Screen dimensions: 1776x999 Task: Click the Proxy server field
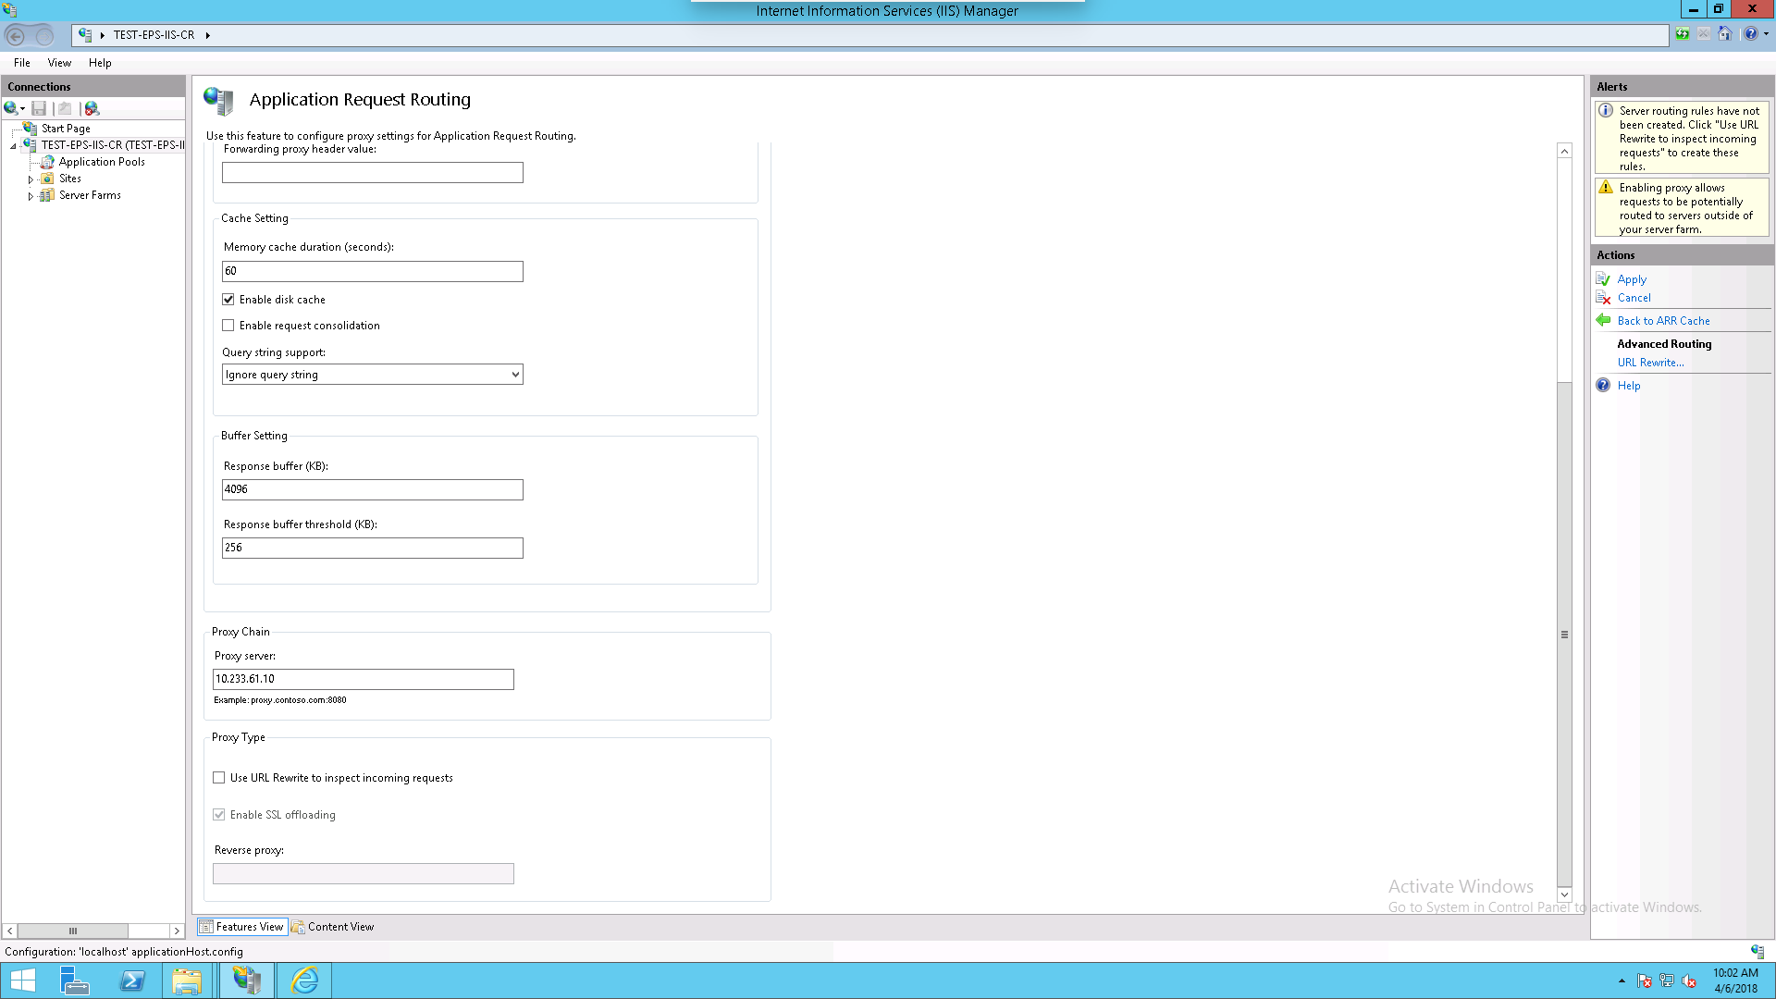[x=364, y=679]
